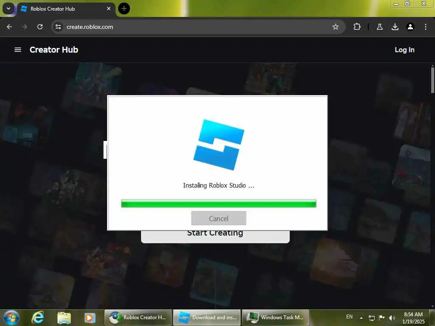Focus the address bar showing create.roblox.com
Screen dimensions: 435x326
tap(198, 27)
